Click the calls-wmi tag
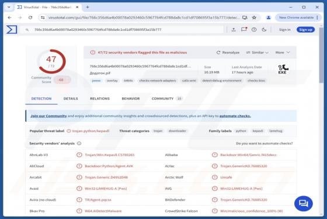327x219 pixels. [x=189, y=80]
